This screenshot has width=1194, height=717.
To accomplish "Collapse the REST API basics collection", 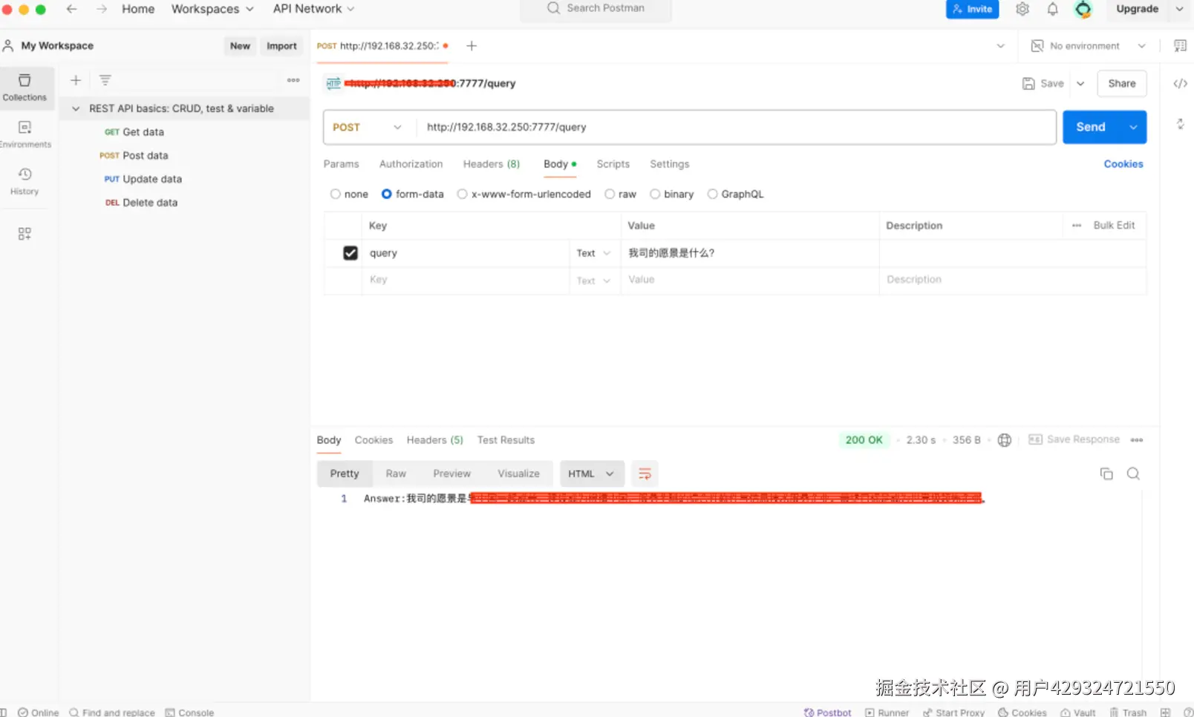I will (76, 108).
